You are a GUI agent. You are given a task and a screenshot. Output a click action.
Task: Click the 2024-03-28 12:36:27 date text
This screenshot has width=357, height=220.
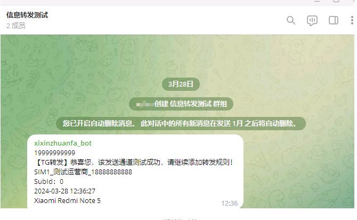[x=64, y=191]
